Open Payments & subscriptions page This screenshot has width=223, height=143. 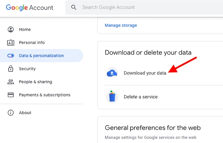(41, 95)
